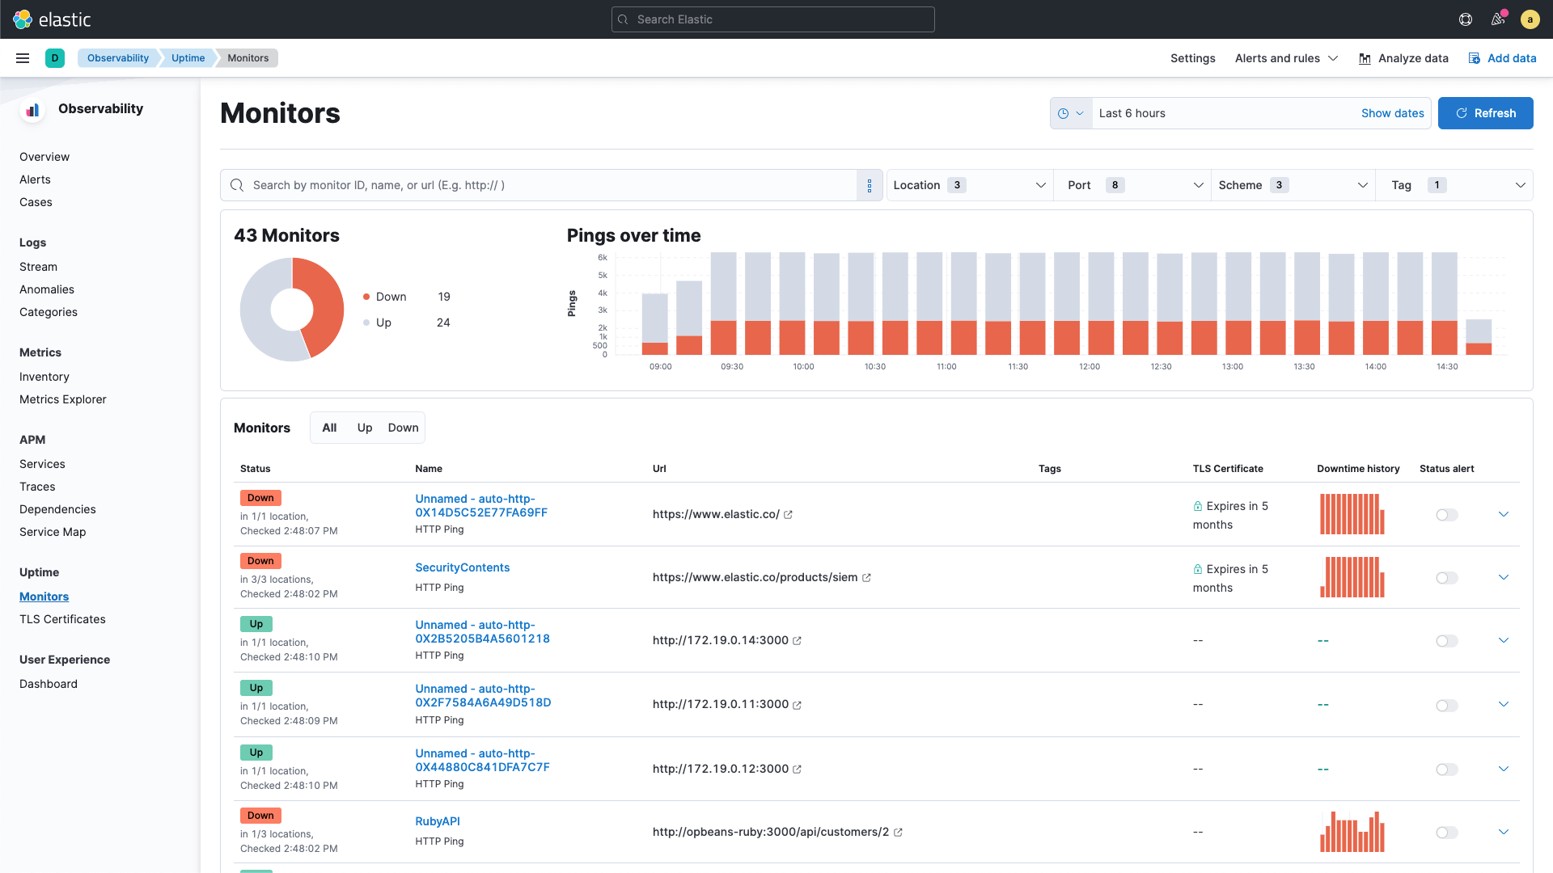Click the query bar filter options icon
1553x873 pixels.
click(870, 185)
